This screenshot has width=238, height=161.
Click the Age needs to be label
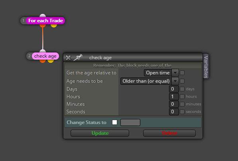pyautogui.click(x=85, y=81)
